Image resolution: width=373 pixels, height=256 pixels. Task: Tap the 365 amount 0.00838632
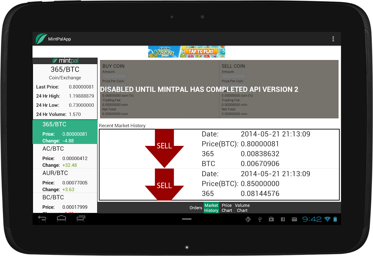(x=260, y=154)
